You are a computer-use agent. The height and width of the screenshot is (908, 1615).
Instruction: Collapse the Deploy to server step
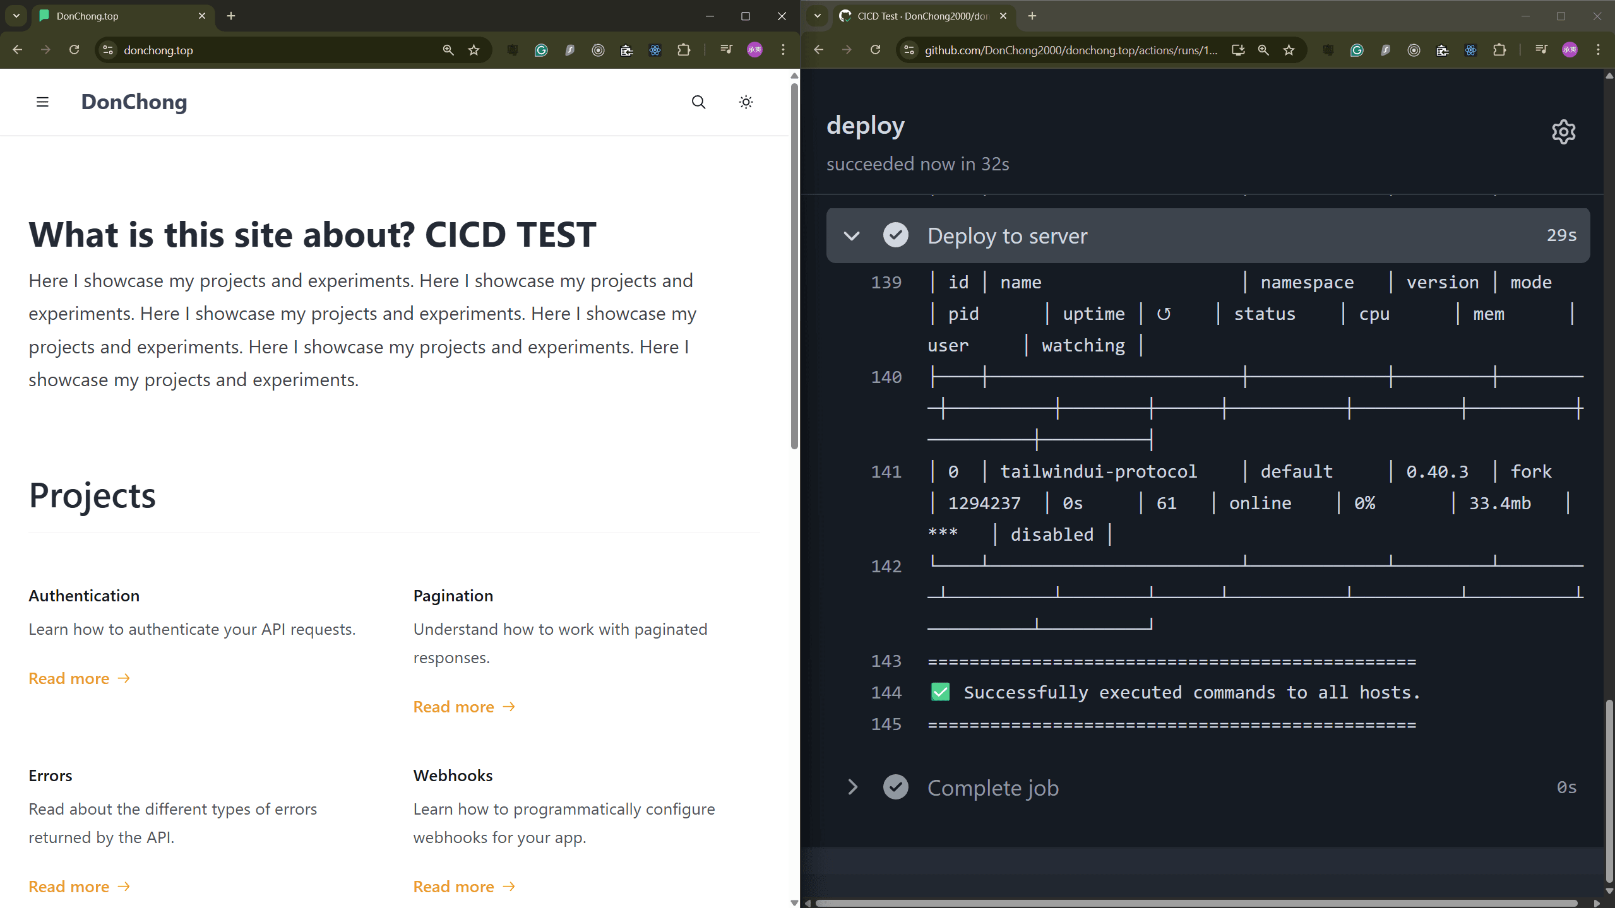(852, 235)
